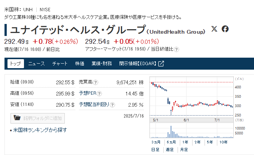The image size is (254, 155).
Task: Select the 2年 chart range
Action: click(197, 142)
